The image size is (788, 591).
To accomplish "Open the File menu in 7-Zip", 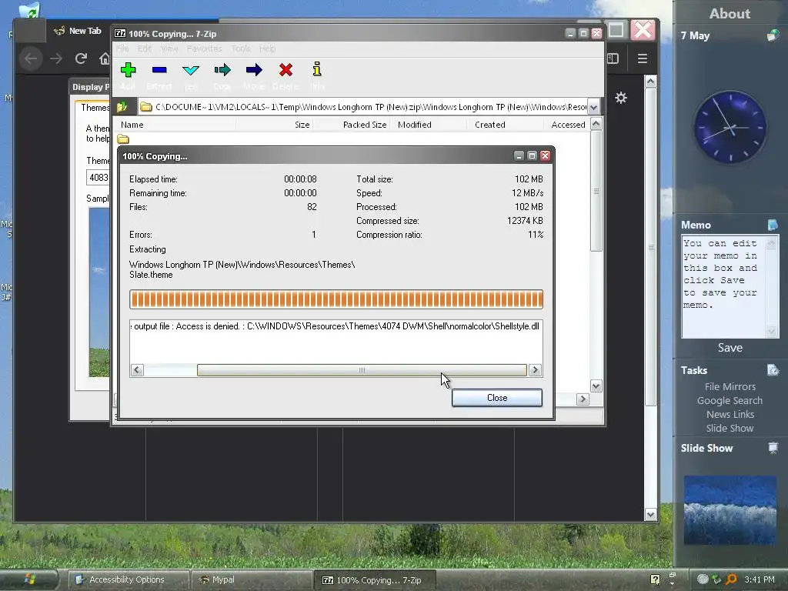I will pos(122,48).
